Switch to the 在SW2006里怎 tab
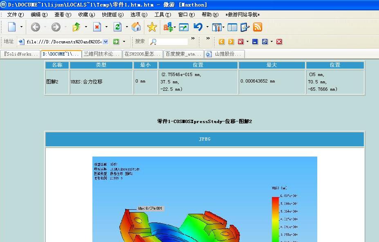Viewport: 379px width, 242px height. (143, 54)
